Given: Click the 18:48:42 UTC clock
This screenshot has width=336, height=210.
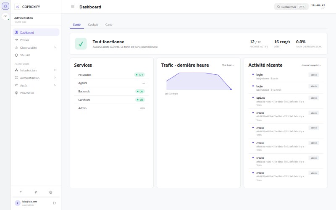Looking at the screenshot, I should [x=318, y=7].
